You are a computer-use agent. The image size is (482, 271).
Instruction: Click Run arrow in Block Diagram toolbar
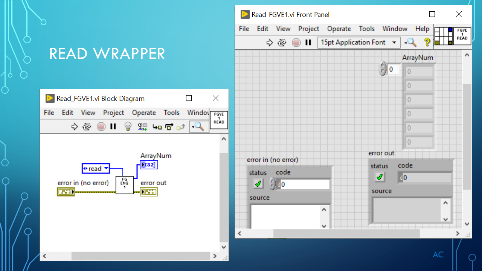click(x=75, y=127)
